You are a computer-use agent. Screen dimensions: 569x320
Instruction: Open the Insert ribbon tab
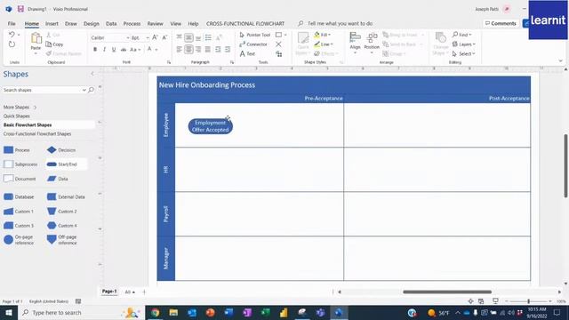52,24
